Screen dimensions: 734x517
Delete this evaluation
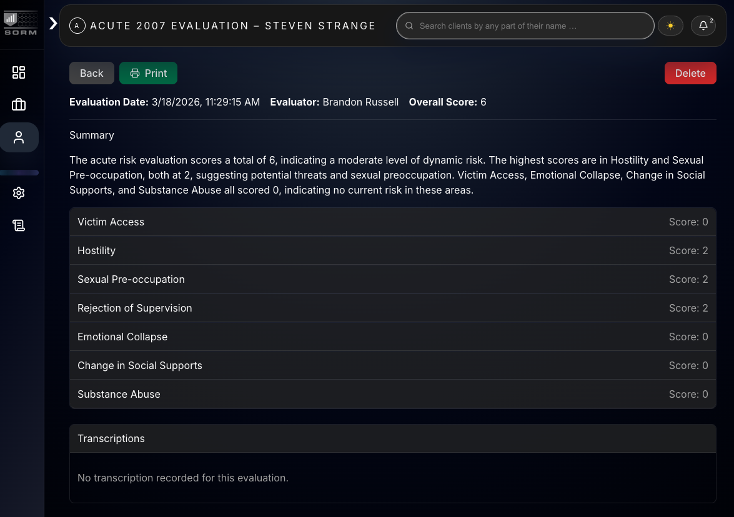point(690,73)
